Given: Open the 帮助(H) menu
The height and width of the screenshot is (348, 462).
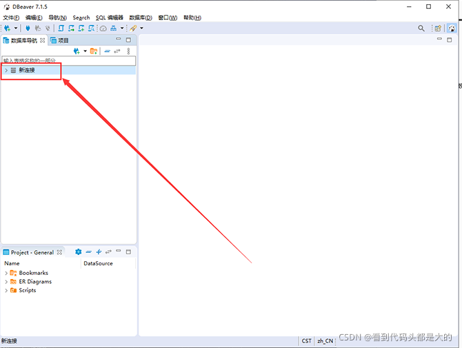Looking at the screenshot, I should pyautogui.click(x=192, y=18).
